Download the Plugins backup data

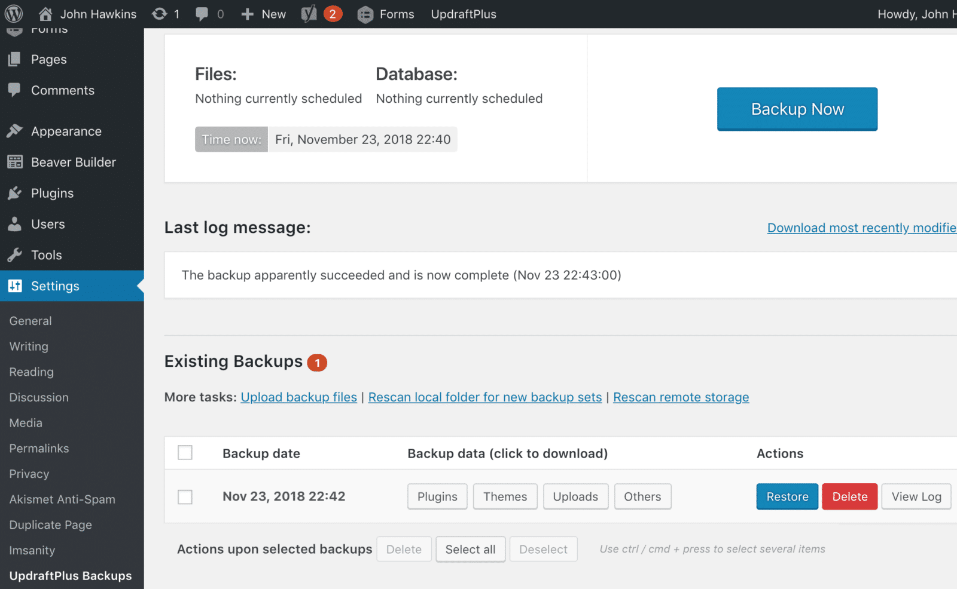pyautogui.click(x=437, y=497)
